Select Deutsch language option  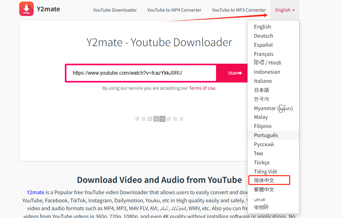coord(263,35)
